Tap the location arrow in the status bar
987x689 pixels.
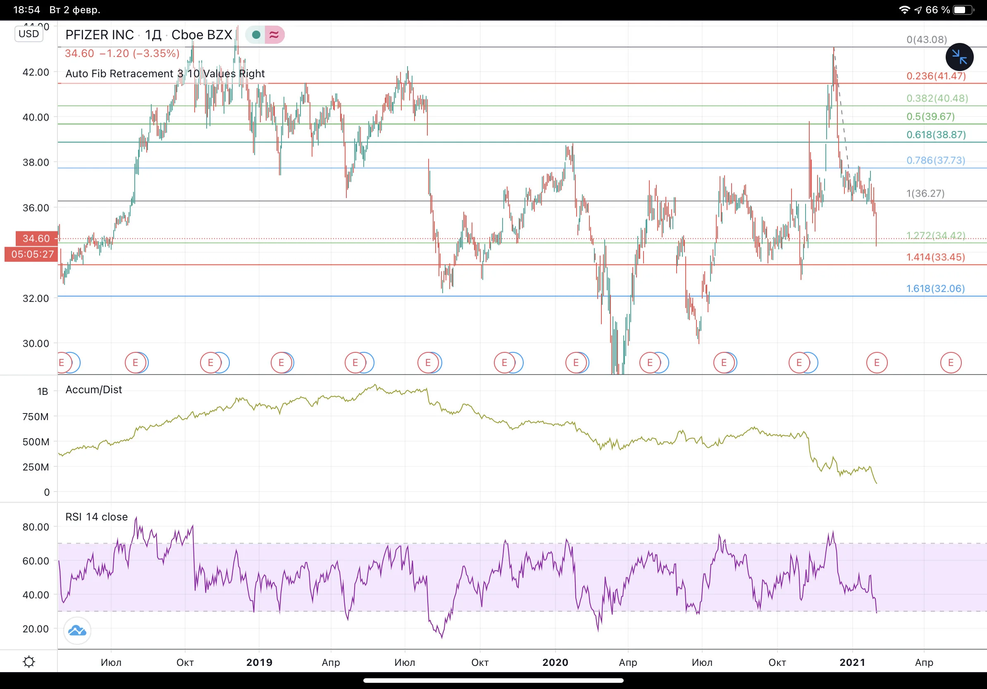point(918,10)
